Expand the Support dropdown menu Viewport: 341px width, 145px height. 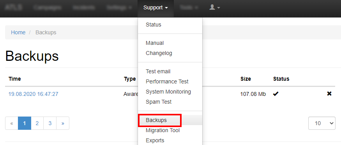click(x=156, y=8)
